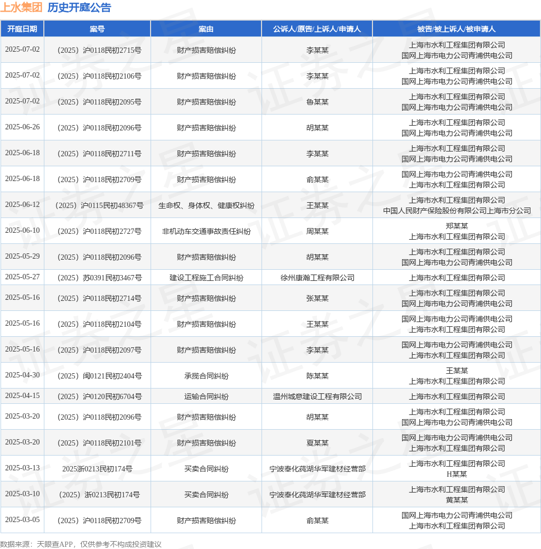Select the 公诉人/原告/上诉人/申请人 column header
This screenshot has height=549, width=541.
317,29
